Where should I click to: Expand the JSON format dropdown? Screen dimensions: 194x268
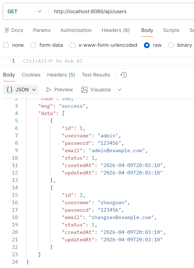(21, 89)
